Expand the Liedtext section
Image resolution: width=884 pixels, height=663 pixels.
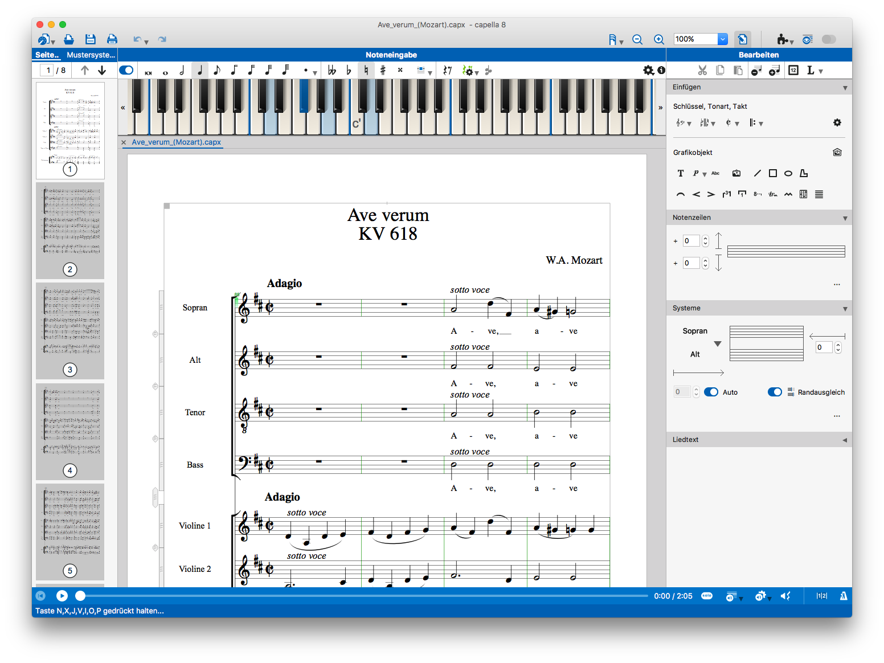pos(845,440)
